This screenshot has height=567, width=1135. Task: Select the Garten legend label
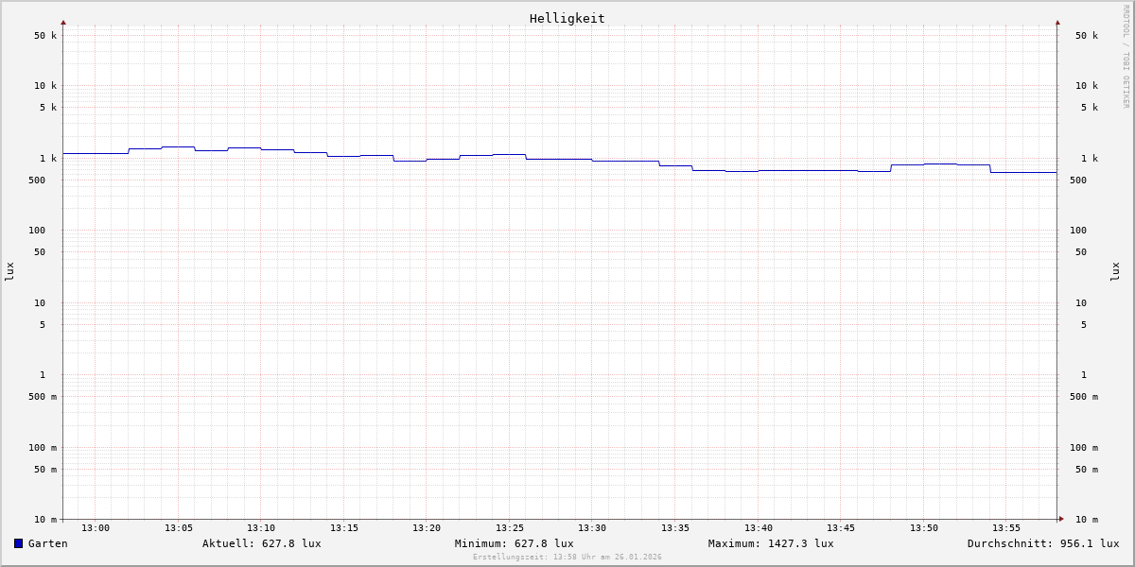click(x=47, y=543)
